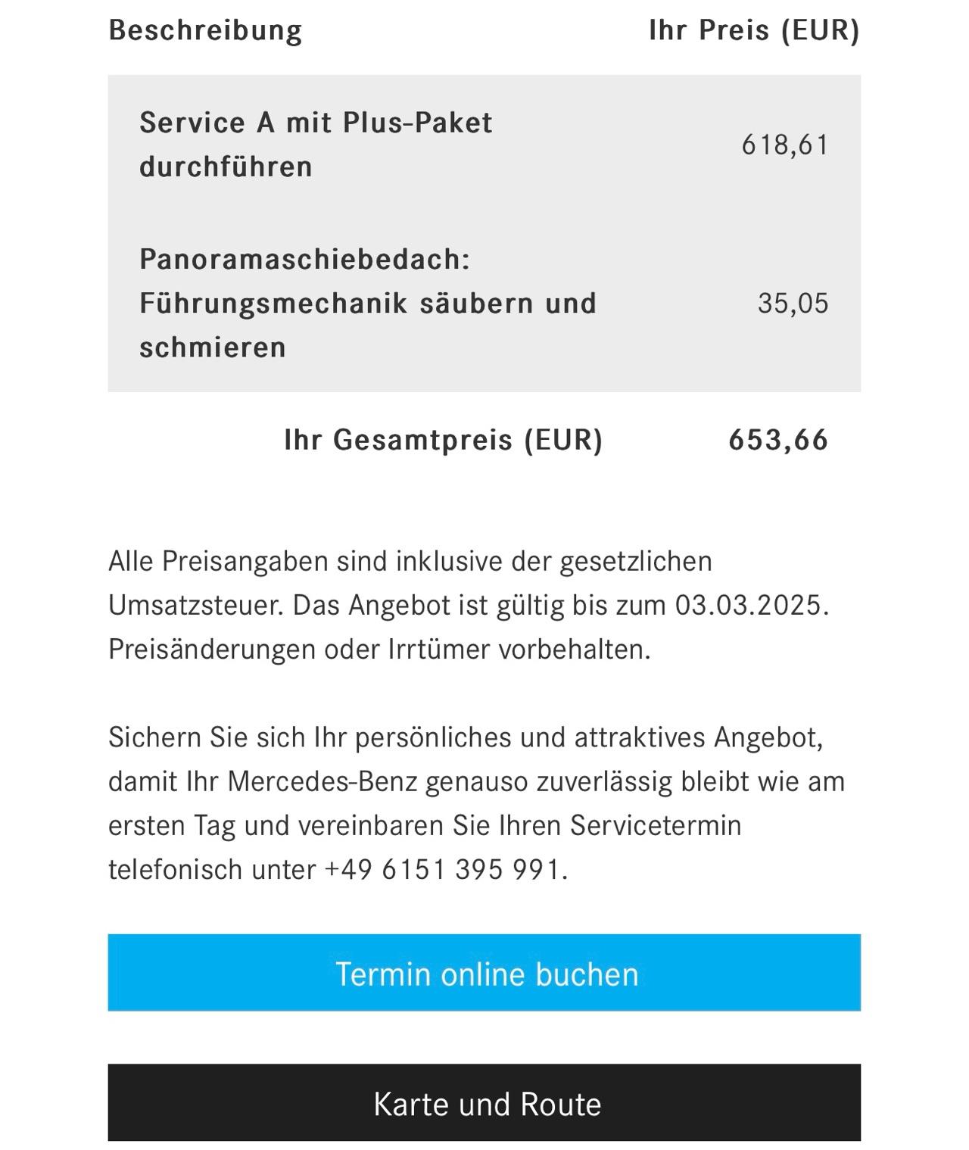Image resolution: width=969 pixels, height=1150 pixels.
Task: Open Karte und Route
Action: click(x=484, y=1102)
